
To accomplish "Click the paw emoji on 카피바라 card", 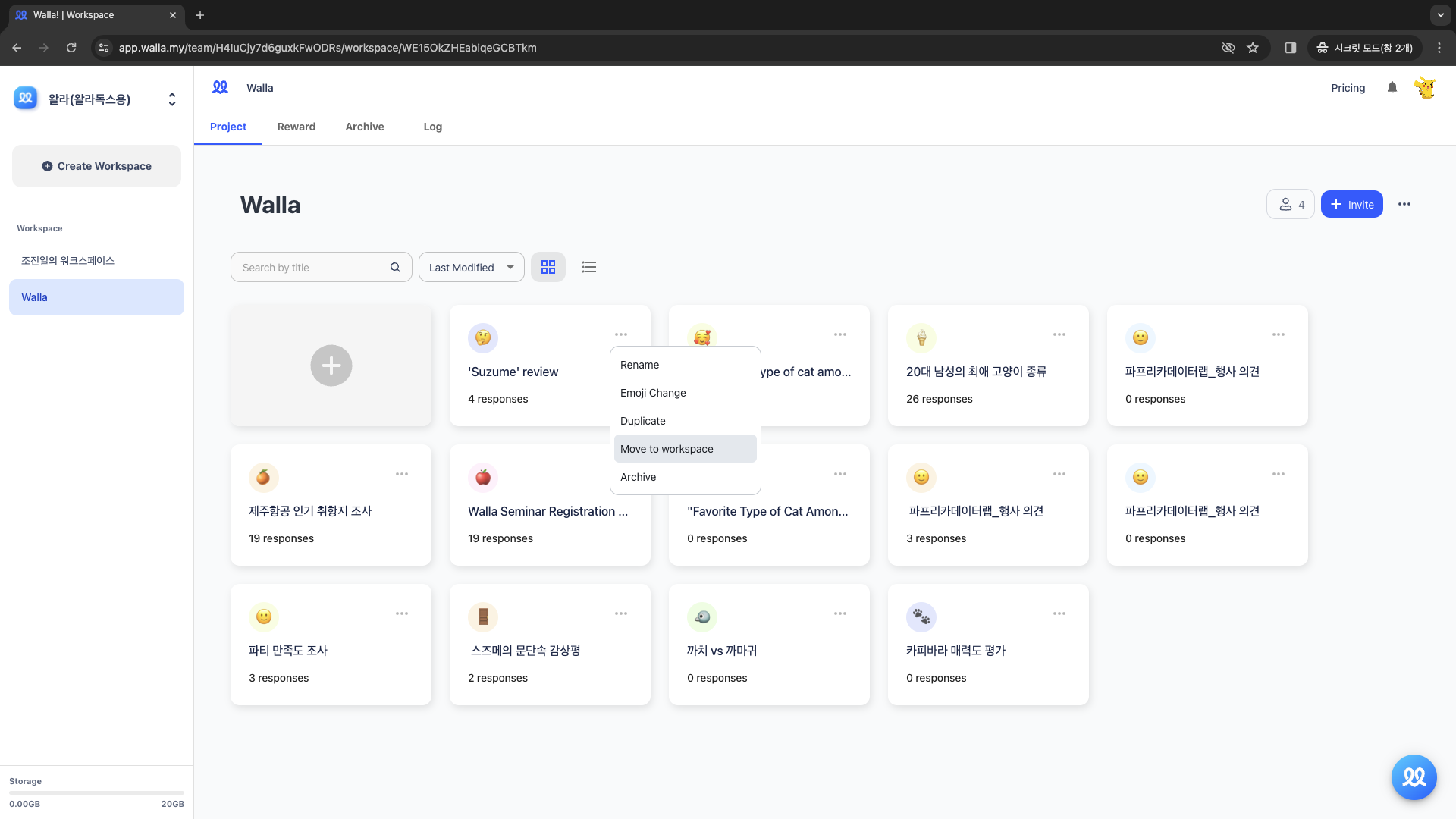I will (x=921, y=617).
